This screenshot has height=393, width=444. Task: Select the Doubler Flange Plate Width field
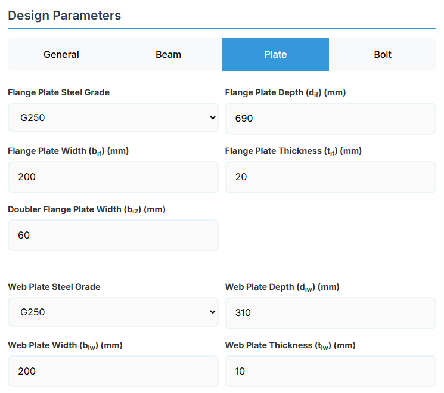[113, 236]
